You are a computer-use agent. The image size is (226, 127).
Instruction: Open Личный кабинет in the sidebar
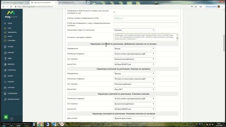(12, 99)
